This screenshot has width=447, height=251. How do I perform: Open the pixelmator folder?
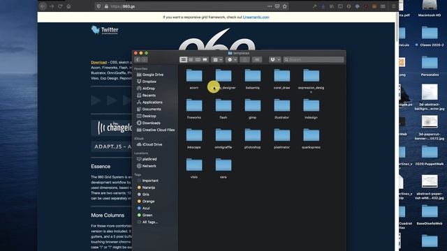(x=282, y=135)
